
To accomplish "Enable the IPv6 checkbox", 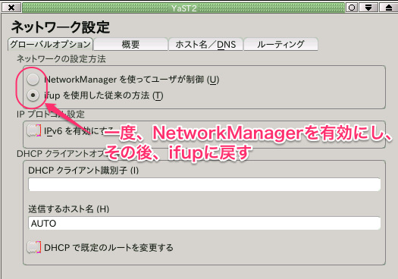I will [x=34, y=130].
